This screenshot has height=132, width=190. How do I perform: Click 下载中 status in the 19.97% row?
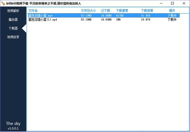tap(172, 20)
